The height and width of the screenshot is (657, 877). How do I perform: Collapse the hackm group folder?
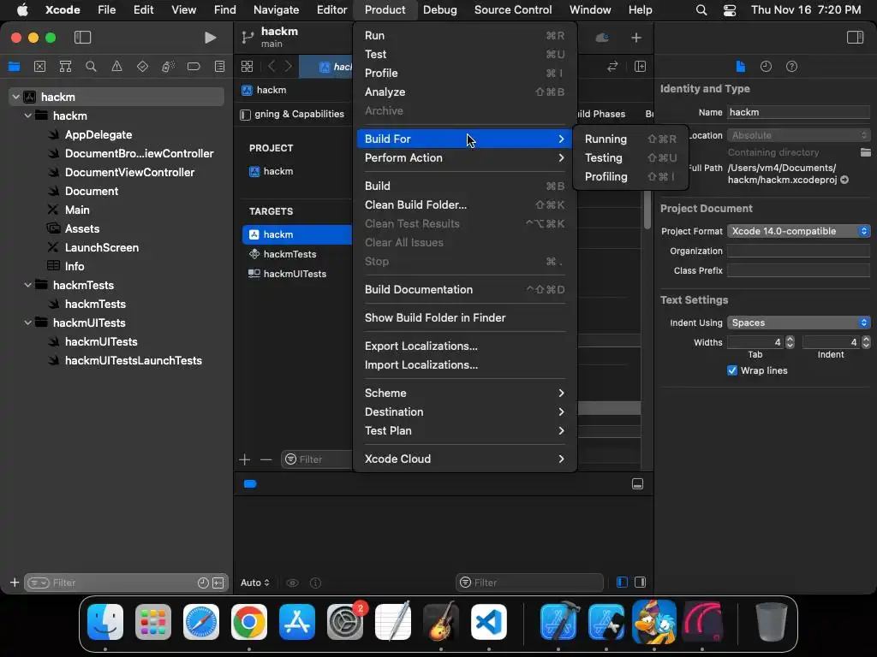(x=28, y=115)
